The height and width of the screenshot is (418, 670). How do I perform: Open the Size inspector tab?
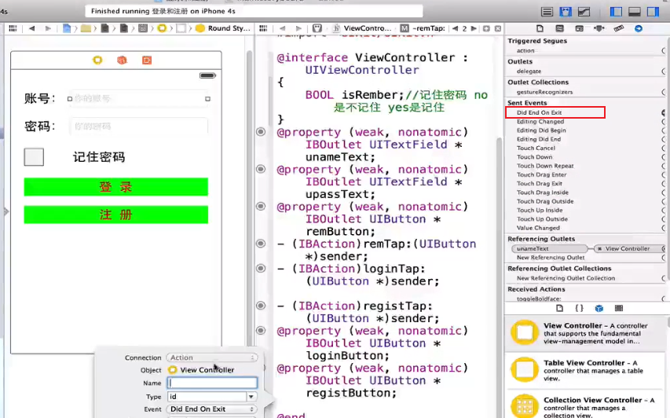tap(619, 28)
